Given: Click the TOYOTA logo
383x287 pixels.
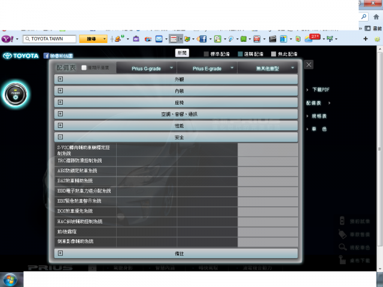Looking at the screenshot, I should [x=21, y=56].
